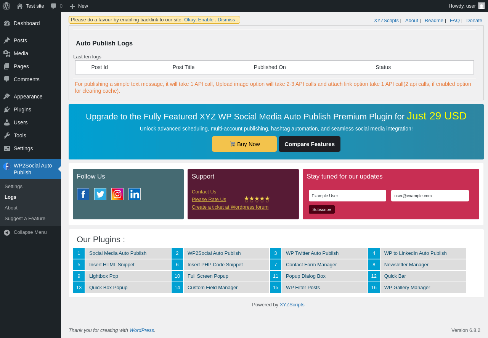Open XYZScripts link in Powered by footer
Viewport: 488px width, 338px height.
click(292, 305)
